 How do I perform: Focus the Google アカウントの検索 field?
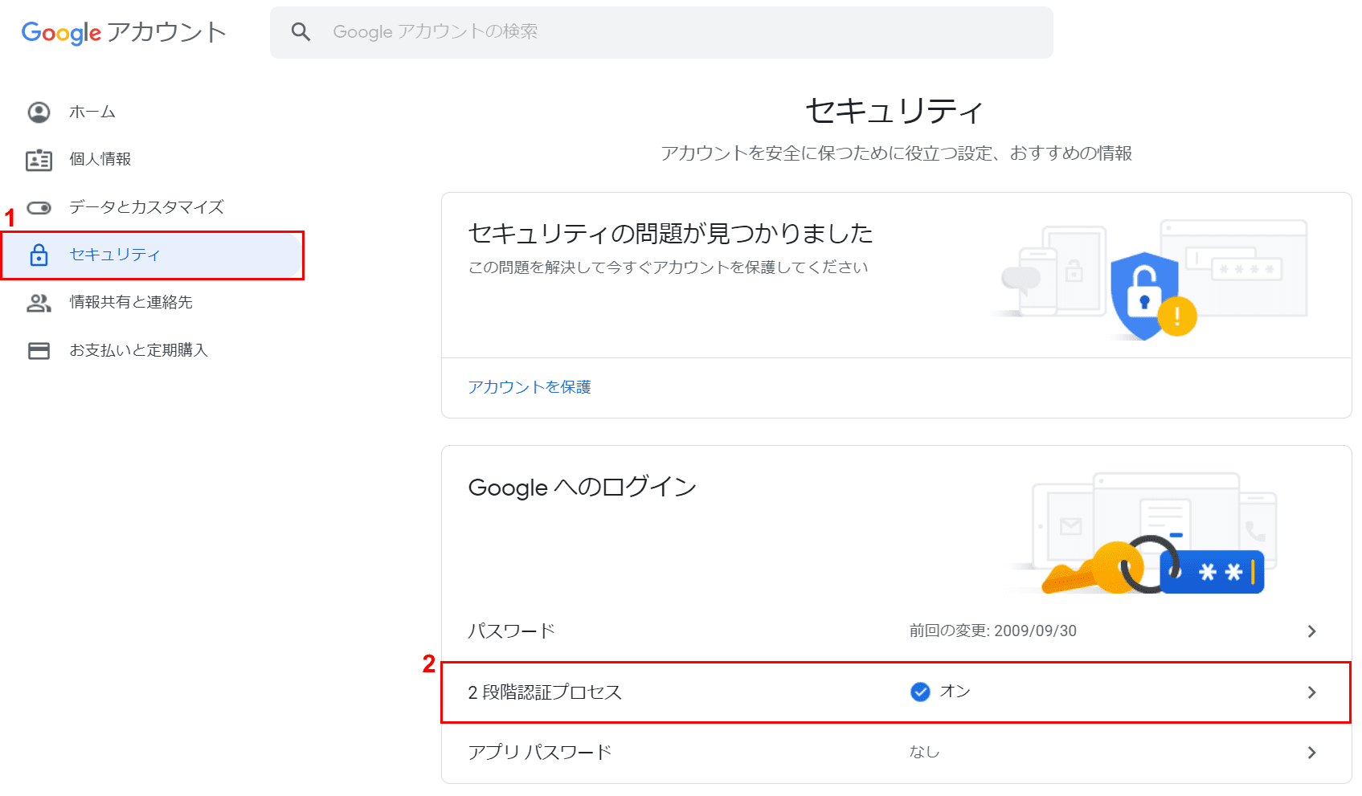click(661, 32)
